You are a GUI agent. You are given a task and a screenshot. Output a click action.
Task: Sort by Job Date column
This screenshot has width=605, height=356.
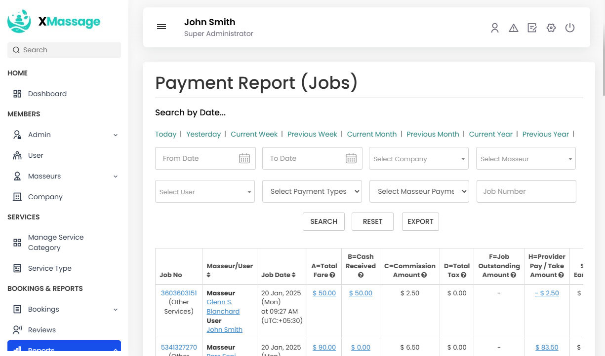pyautogui.click(x=294, y=275)
